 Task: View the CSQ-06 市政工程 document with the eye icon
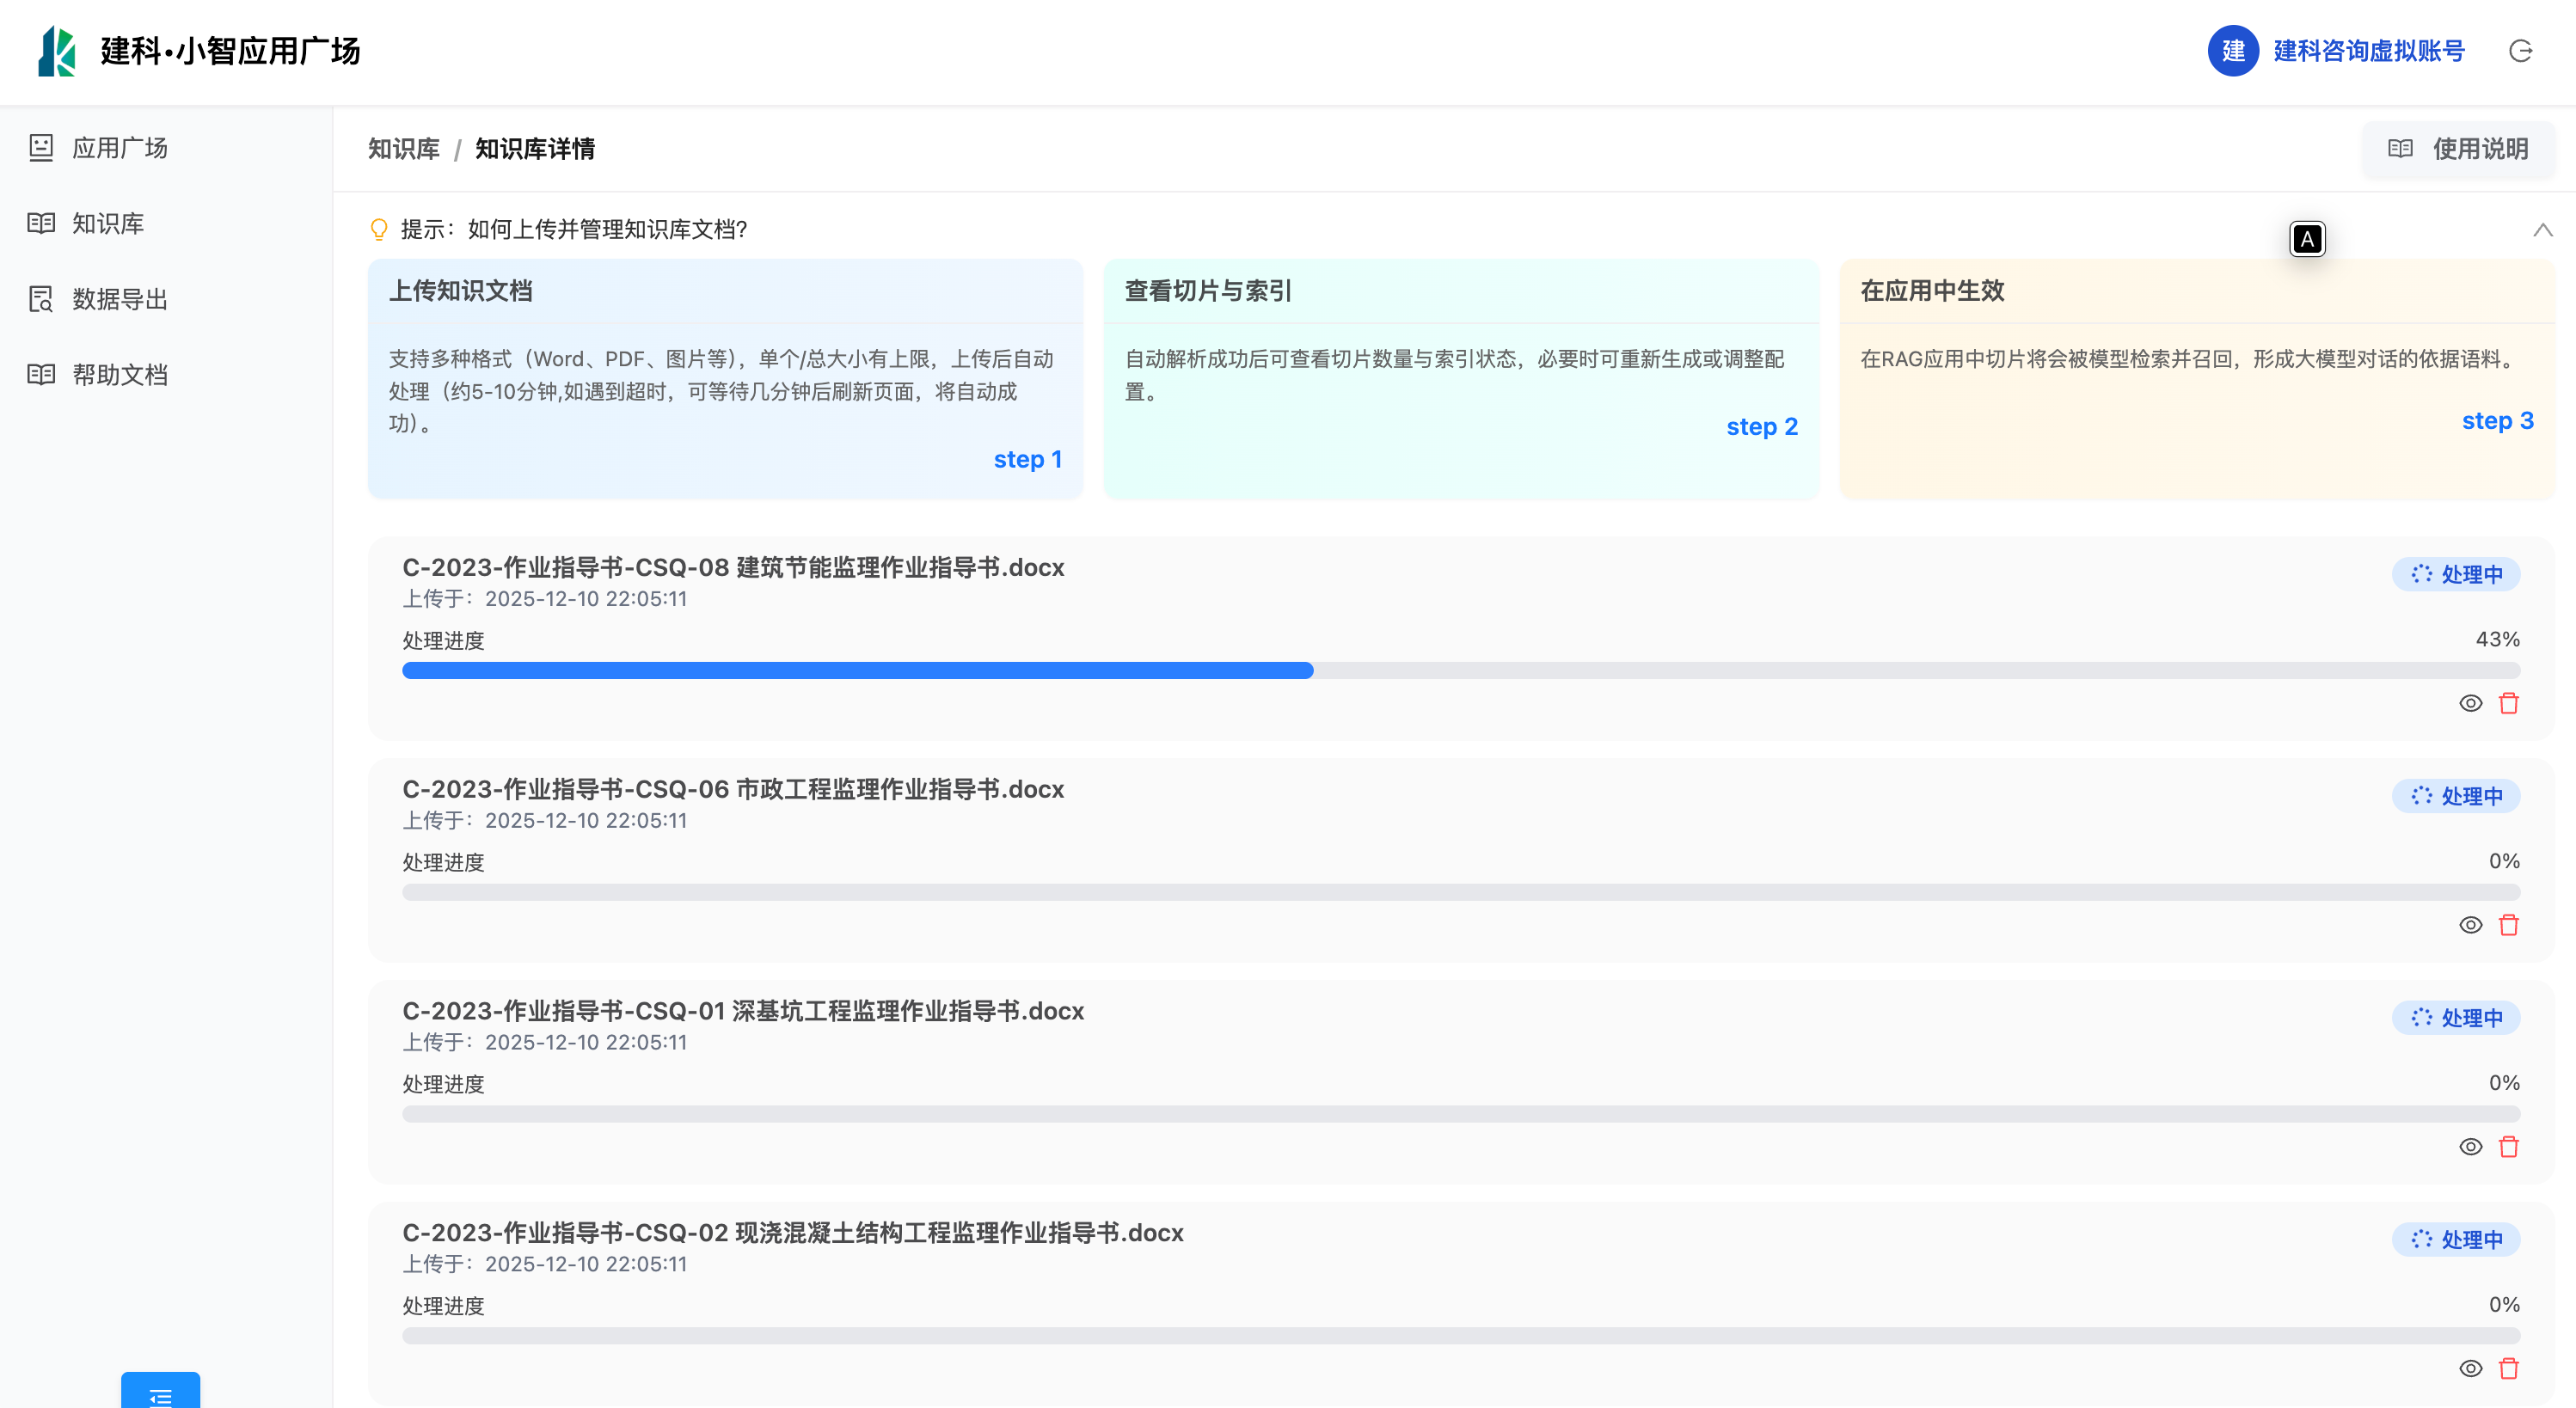2470,925
